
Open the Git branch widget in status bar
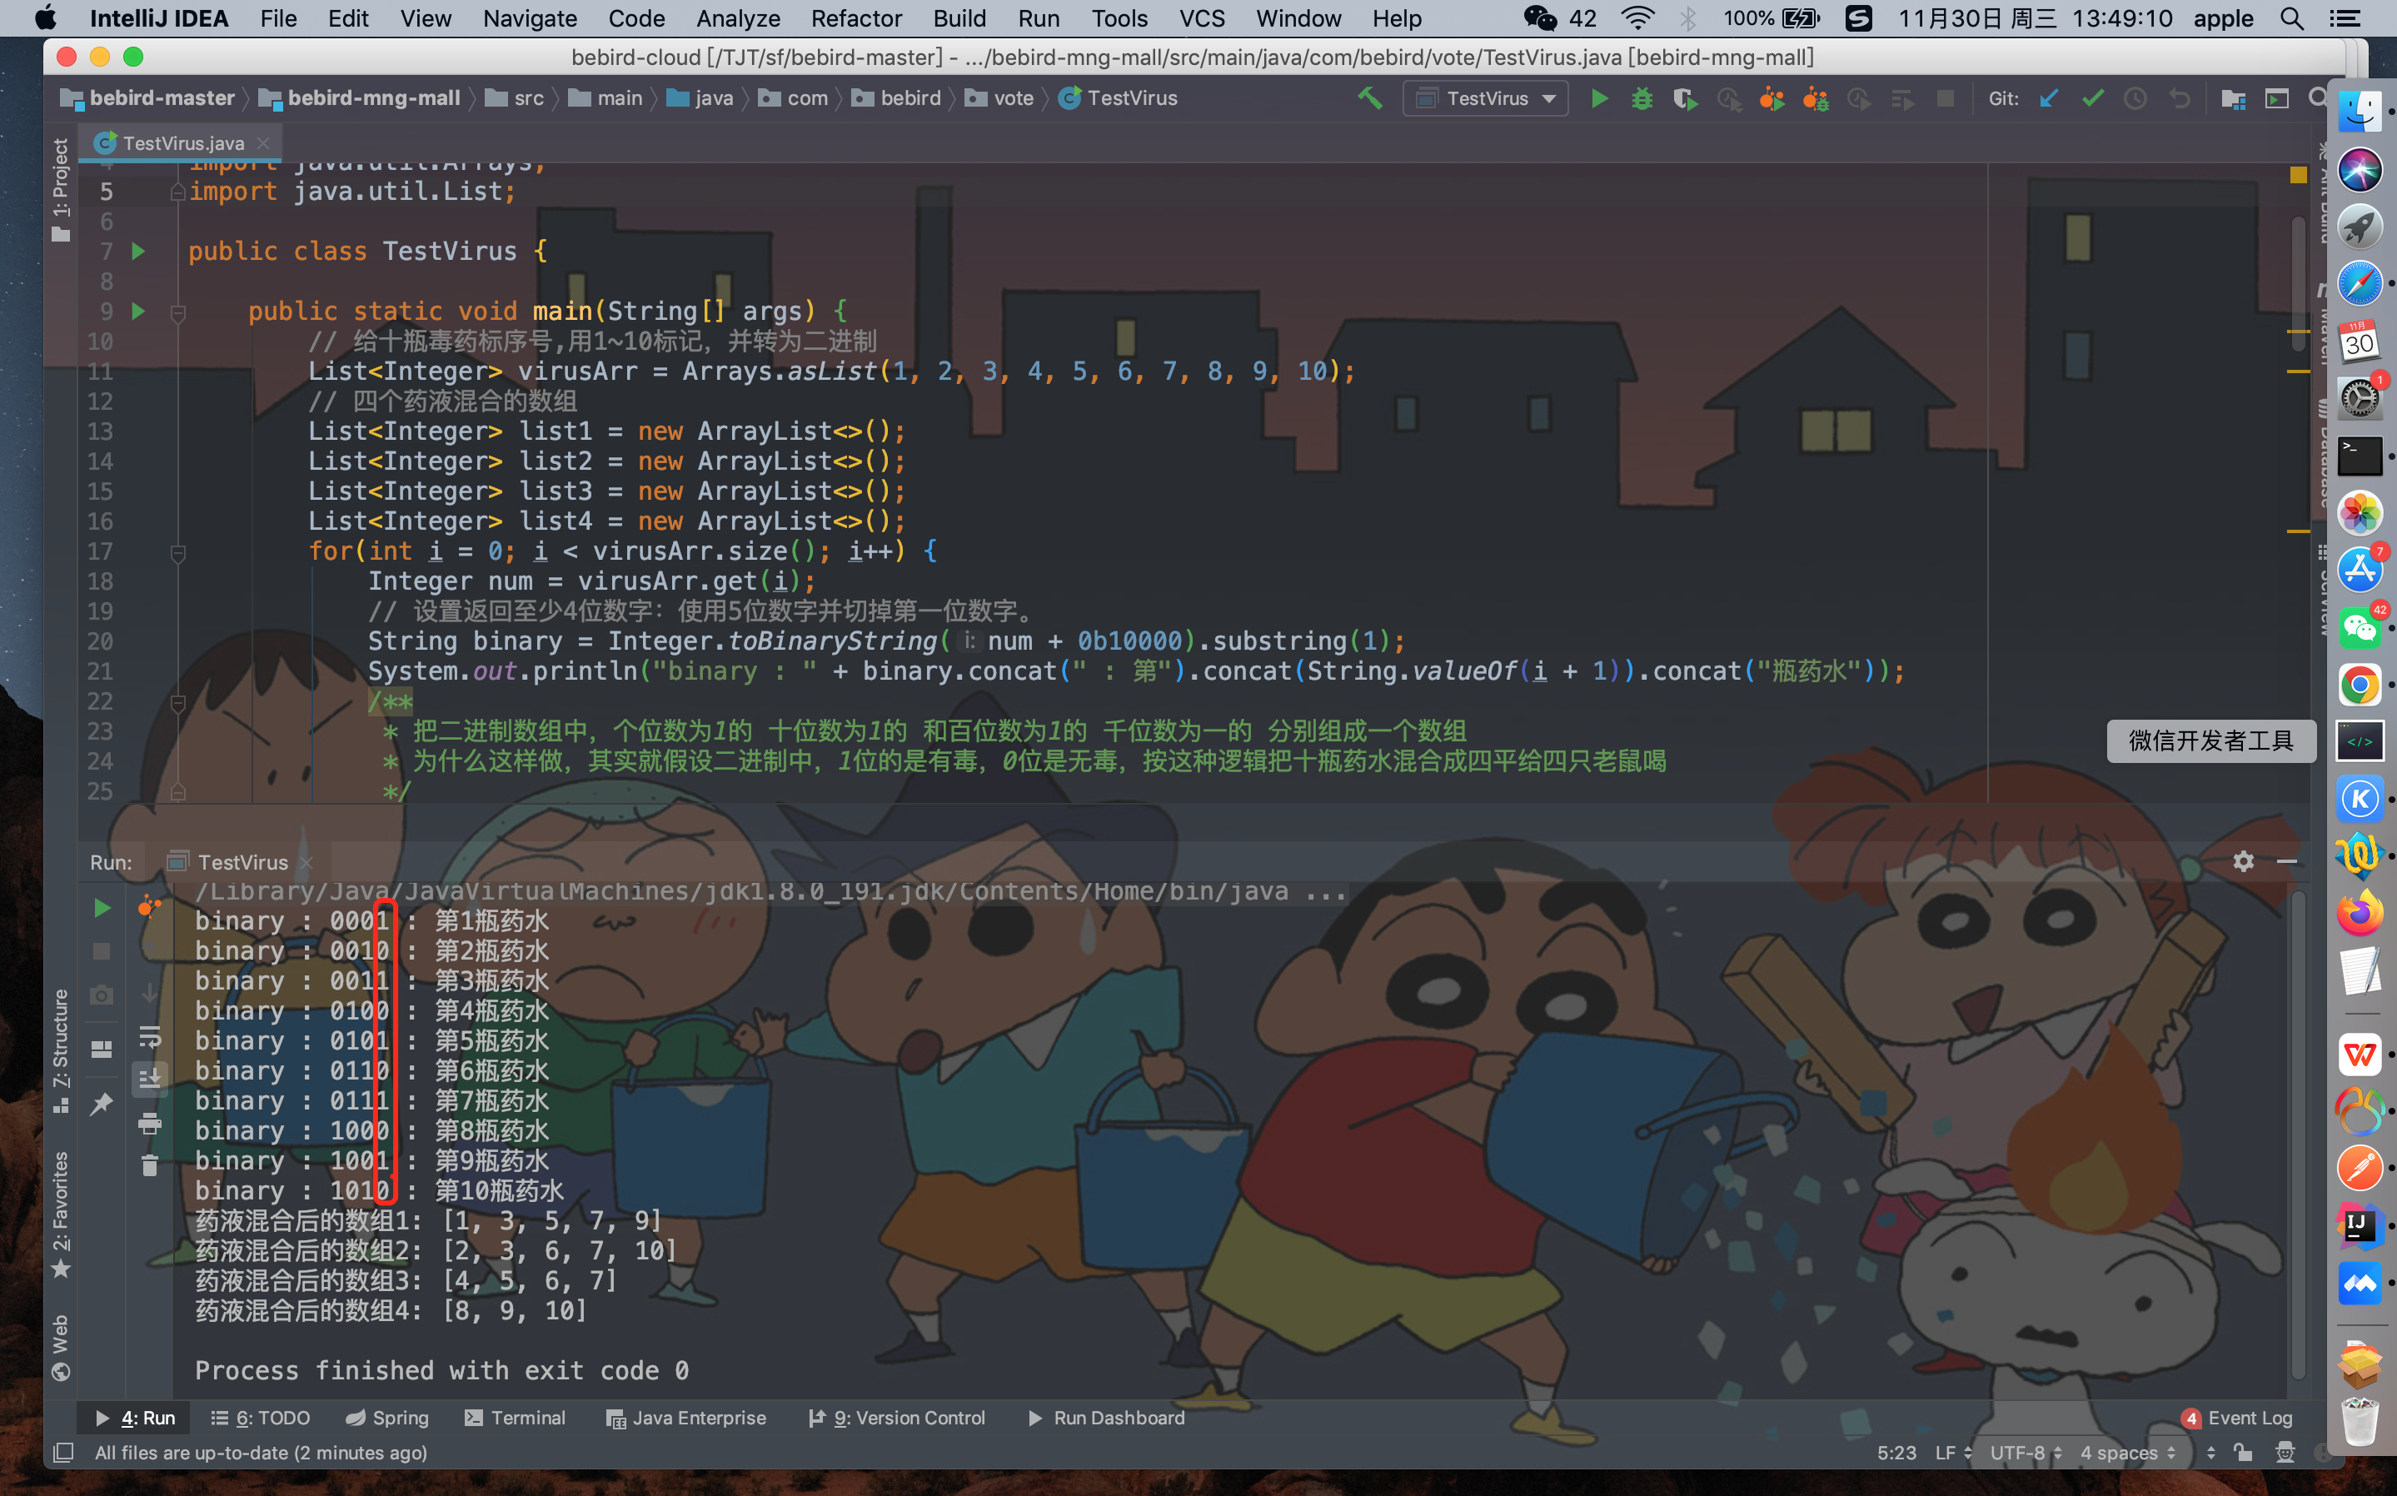click(2211, 1453)
